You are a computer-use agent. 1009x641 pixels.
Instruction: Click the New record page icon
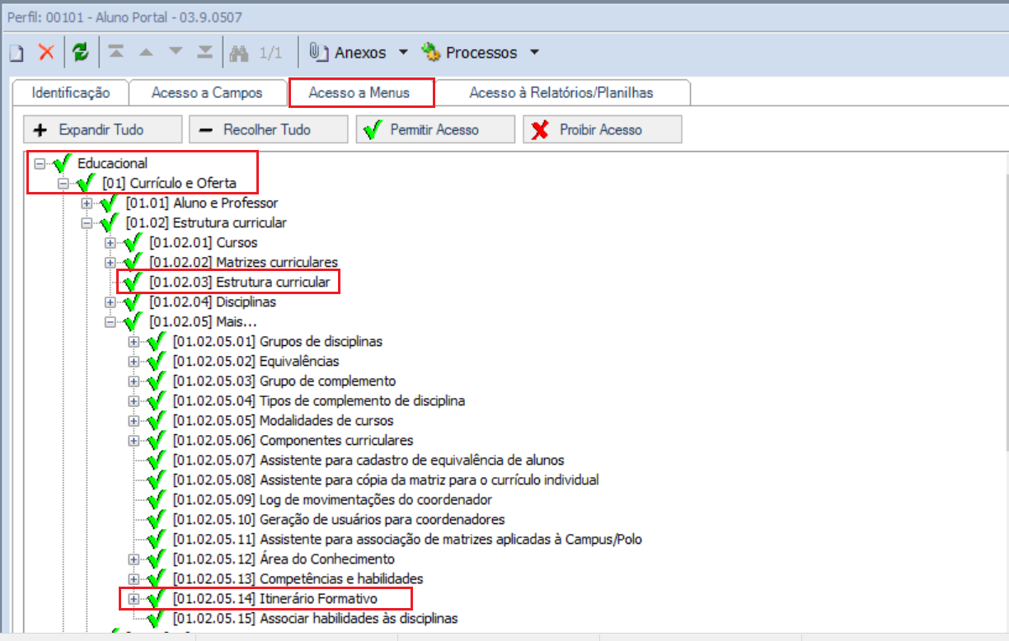[15, 53]
